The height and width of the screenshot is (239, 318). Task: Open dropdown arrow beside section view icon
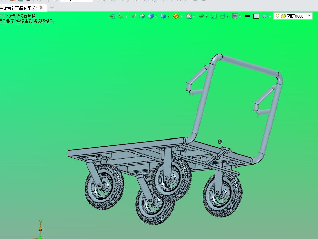click(227, 16)
